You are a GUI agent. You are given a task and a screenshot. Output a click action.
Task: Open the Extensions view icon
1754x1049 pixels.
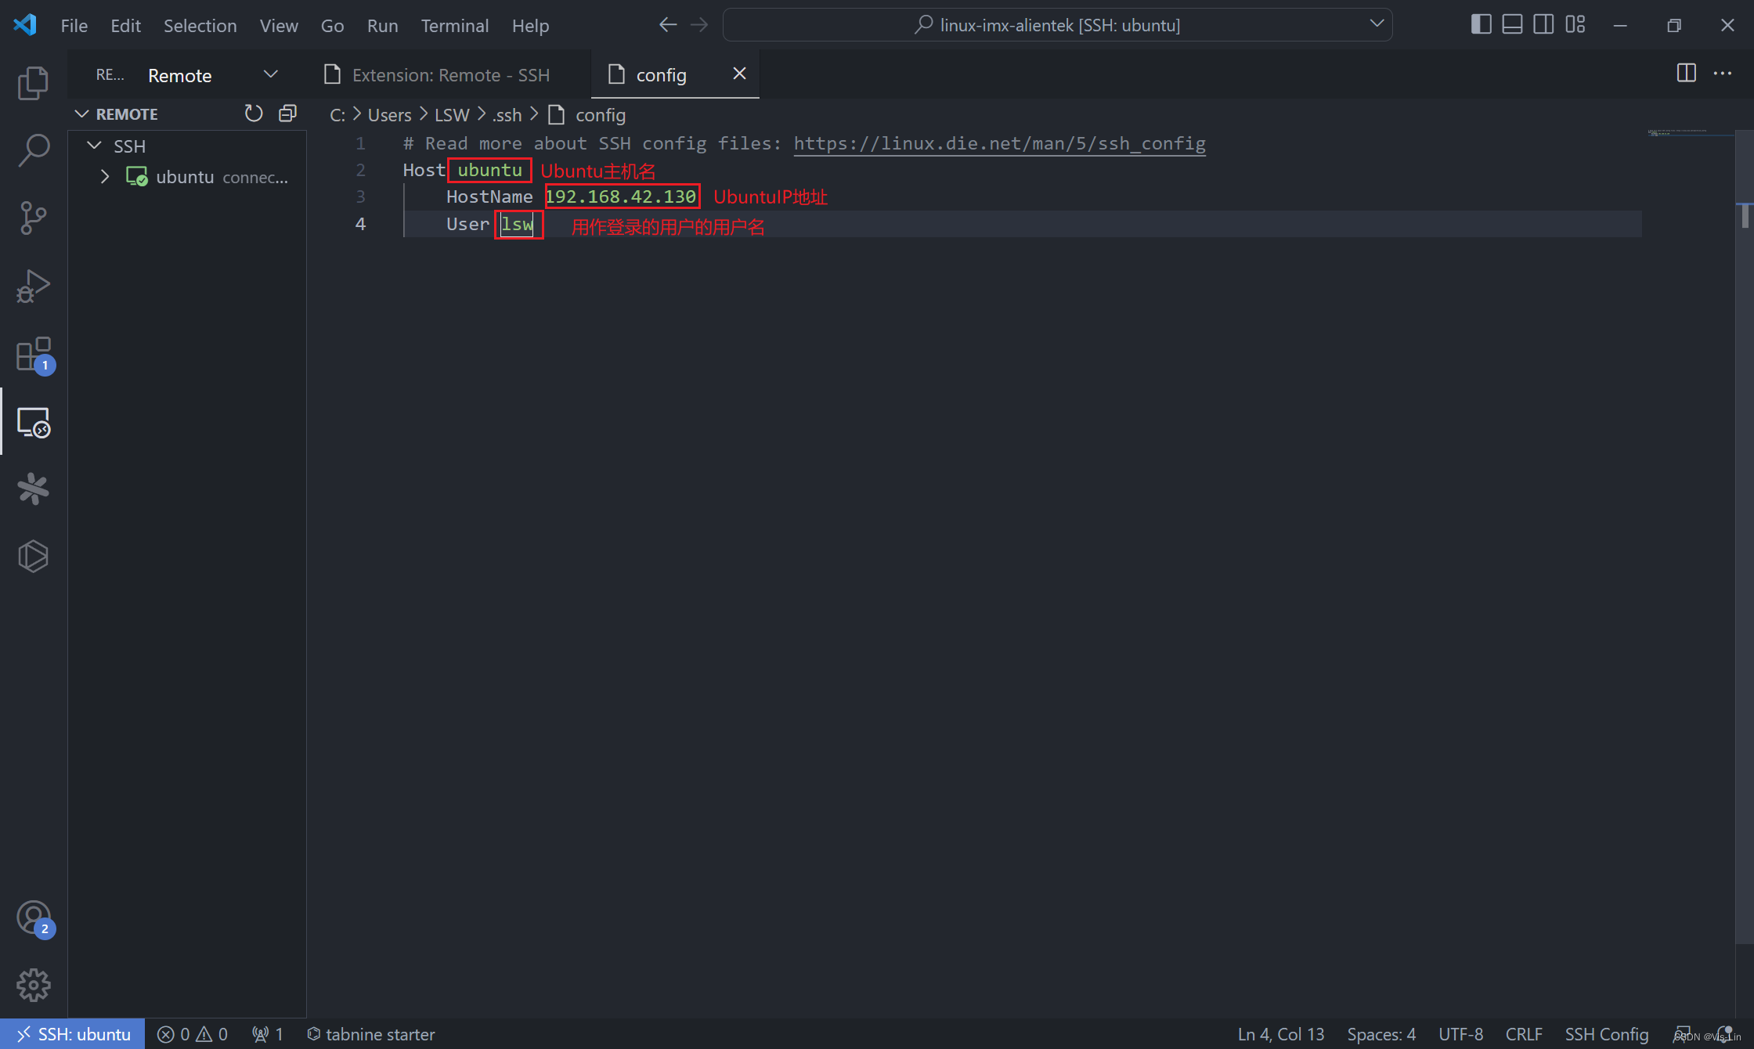coord(33,355)
